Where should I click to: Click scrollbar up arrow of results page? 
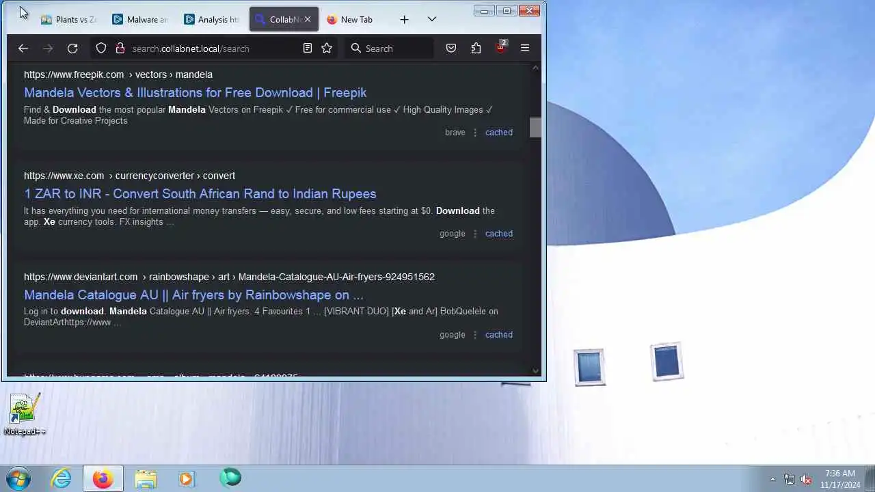coord(535,68)
